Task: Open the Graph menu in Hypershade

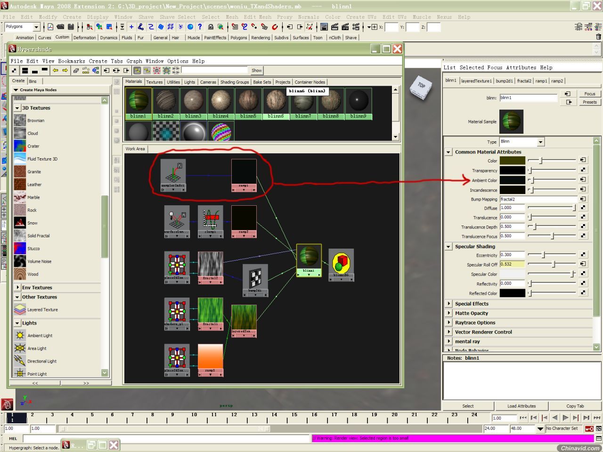Action: coord(134,61)
